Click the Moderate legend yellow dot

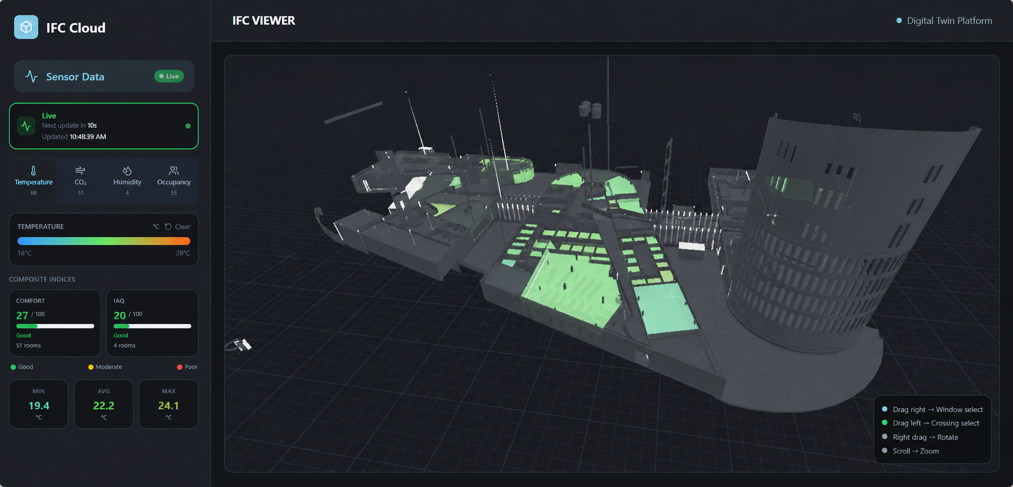pos(91,367)
